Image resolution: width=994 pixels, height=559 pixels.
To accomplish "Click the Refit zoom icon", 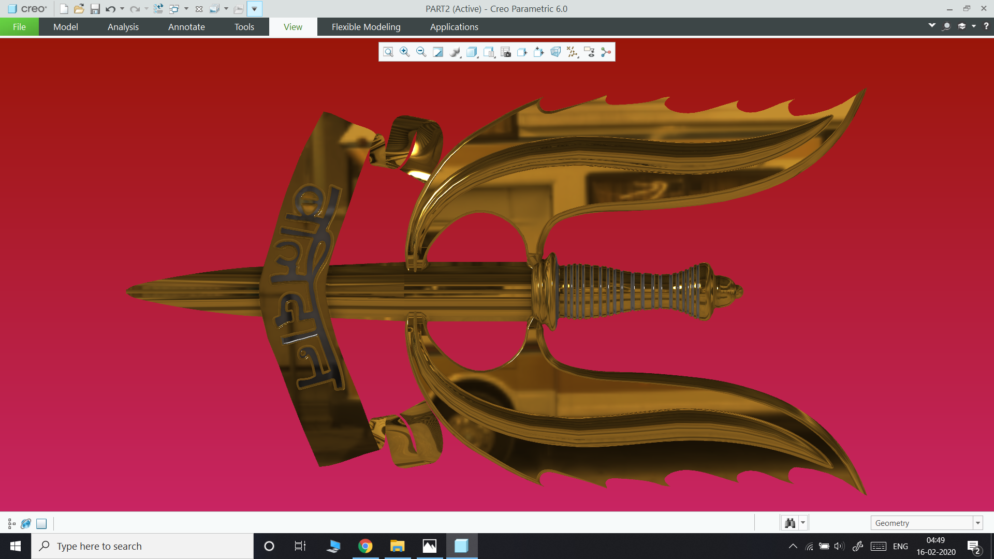I will (388, 52).
